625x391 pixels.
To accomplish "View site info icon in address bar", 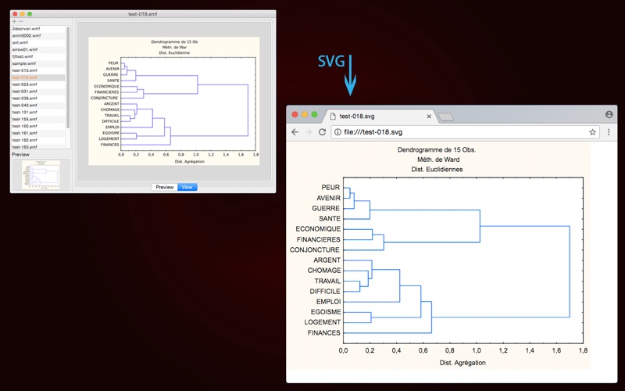I will click(337, 132).
